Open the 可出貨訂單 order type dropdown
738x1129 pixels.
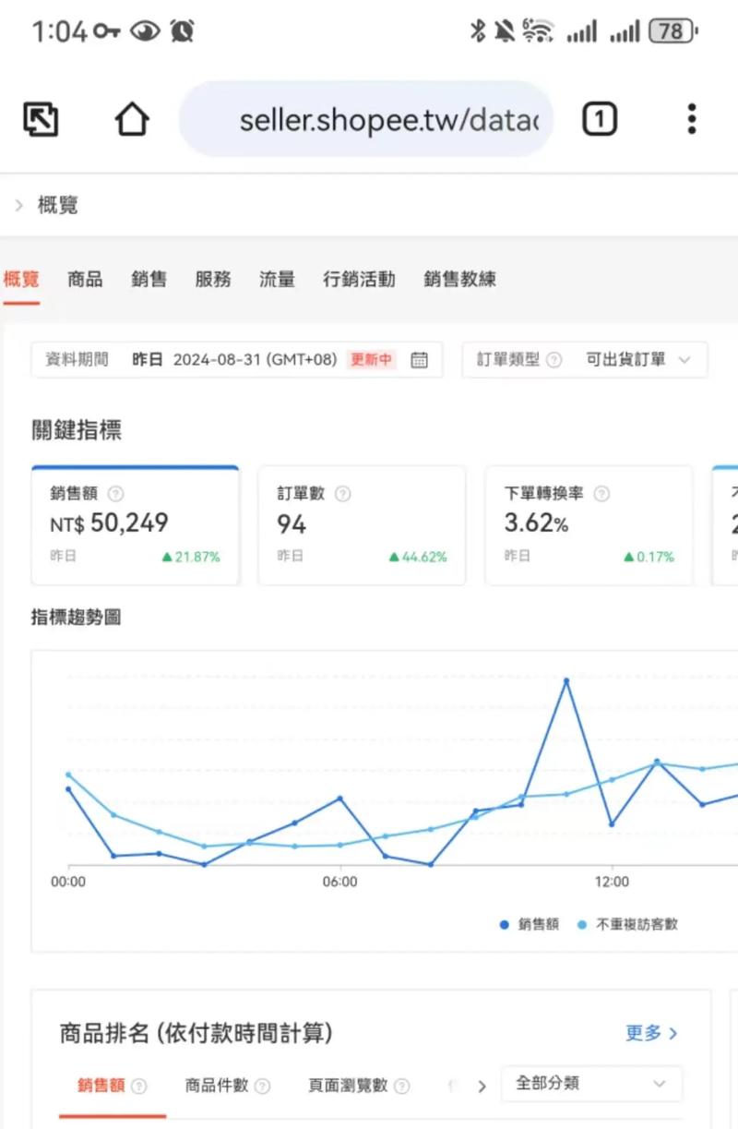(638, 360)
